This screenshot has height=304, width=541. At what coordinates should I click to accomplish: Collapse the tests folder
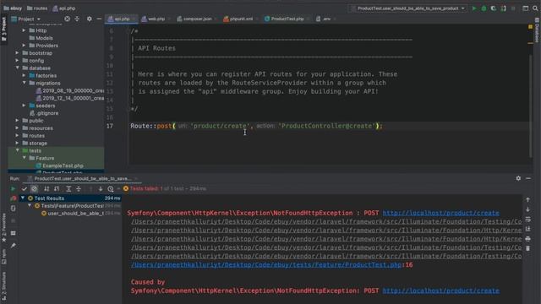coord(17,150)
